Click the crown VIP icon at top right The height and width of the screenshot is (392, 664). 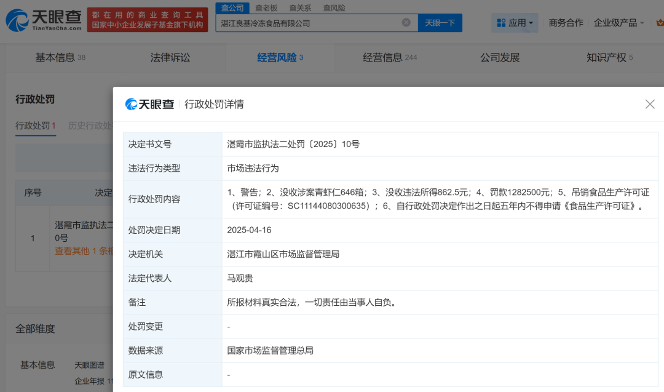(x=659, y=23)
